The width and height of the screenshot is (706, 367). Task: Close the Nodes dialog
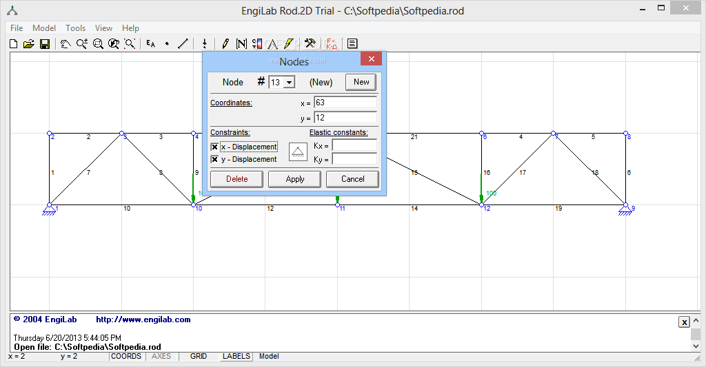tap(372, 59)
